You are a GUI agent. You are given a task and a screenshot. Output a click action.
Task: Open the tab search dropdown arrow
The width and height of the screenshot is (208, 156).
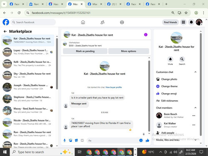point(4,4)
